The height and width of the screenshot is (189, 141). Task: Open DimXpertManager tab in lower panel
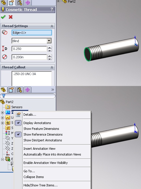[x=27, y=90]
